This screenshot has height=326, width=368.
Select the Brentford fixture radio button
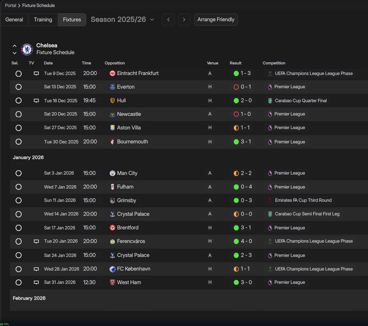coord(19,228)
